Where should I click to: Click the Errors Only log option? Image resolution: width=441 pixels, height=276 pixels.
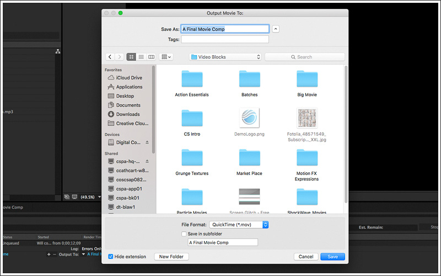pos(92,249)
